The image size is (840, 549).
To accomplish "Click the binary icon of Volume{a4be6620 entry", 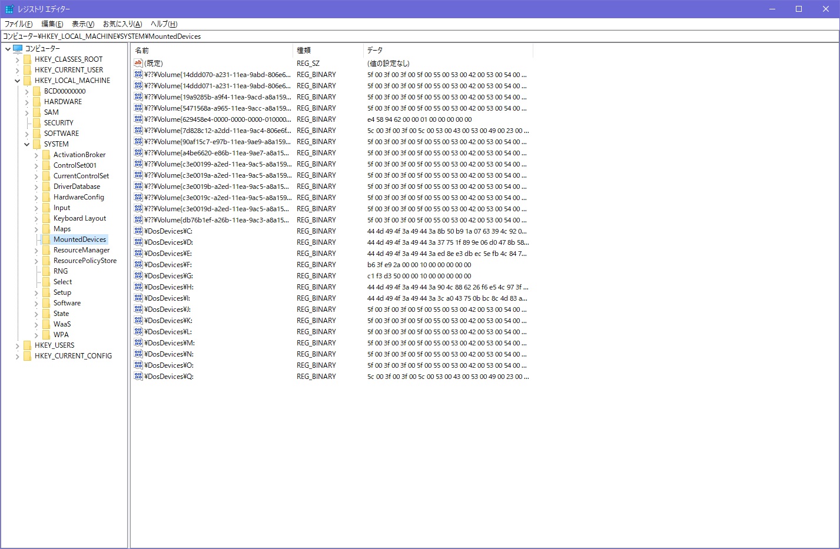I will click(x=138, y=152).
